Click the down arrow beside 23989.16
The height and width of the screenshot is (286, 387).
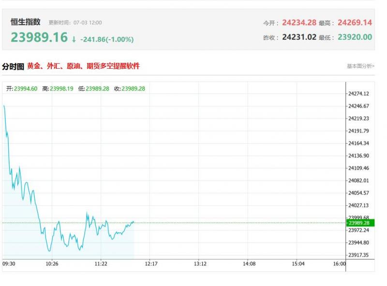(74, 39)
